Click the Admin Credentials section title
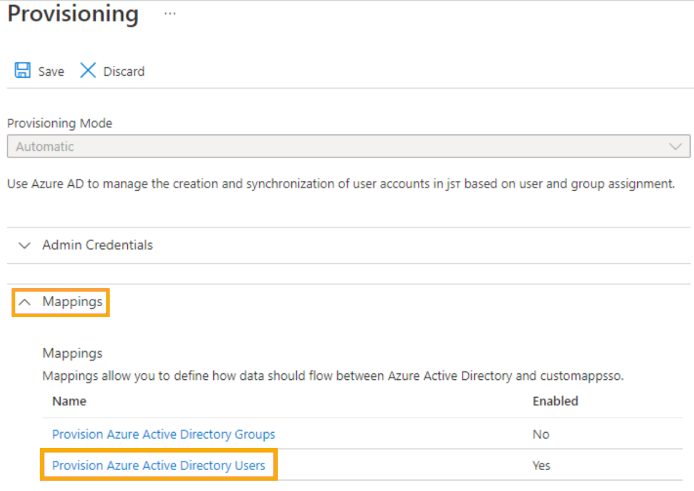The height and width of the screenshot is (491, 694). click(x=97, y=245)
